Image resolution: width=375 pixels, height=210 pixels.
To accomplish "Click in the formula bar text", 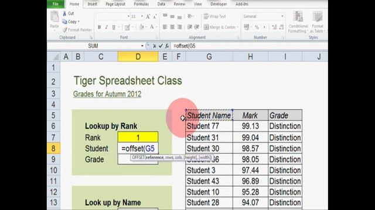I will [x=185, y=46].
